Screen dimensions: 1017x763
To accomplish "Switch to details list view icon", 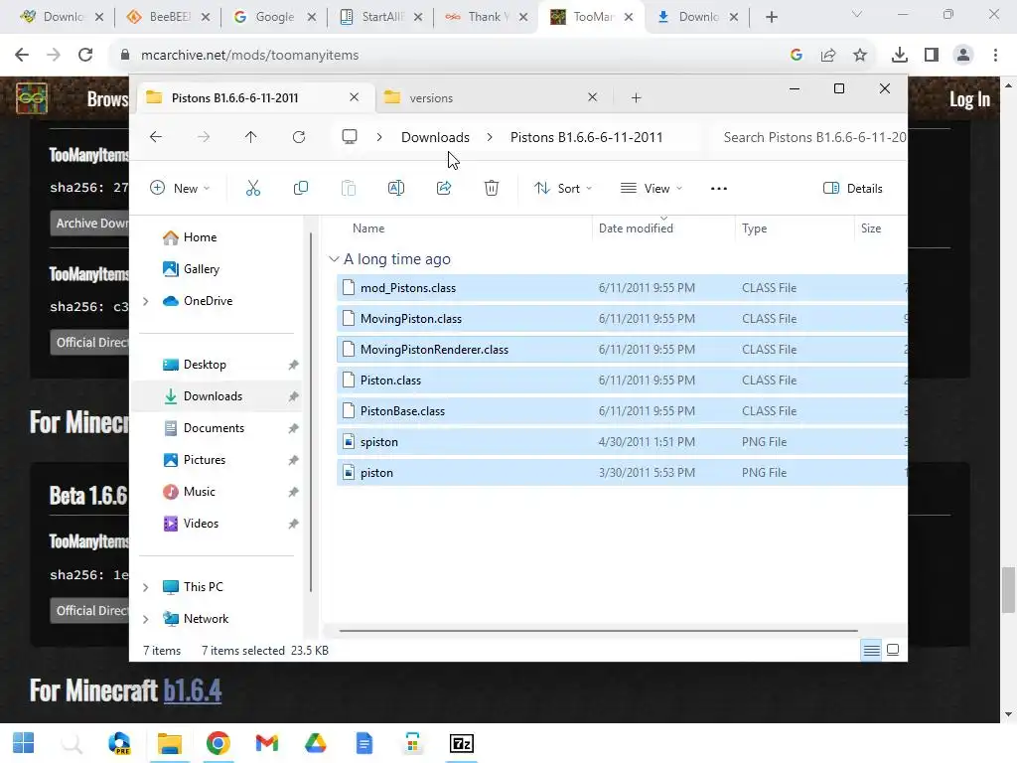I will tap(871, 650).
